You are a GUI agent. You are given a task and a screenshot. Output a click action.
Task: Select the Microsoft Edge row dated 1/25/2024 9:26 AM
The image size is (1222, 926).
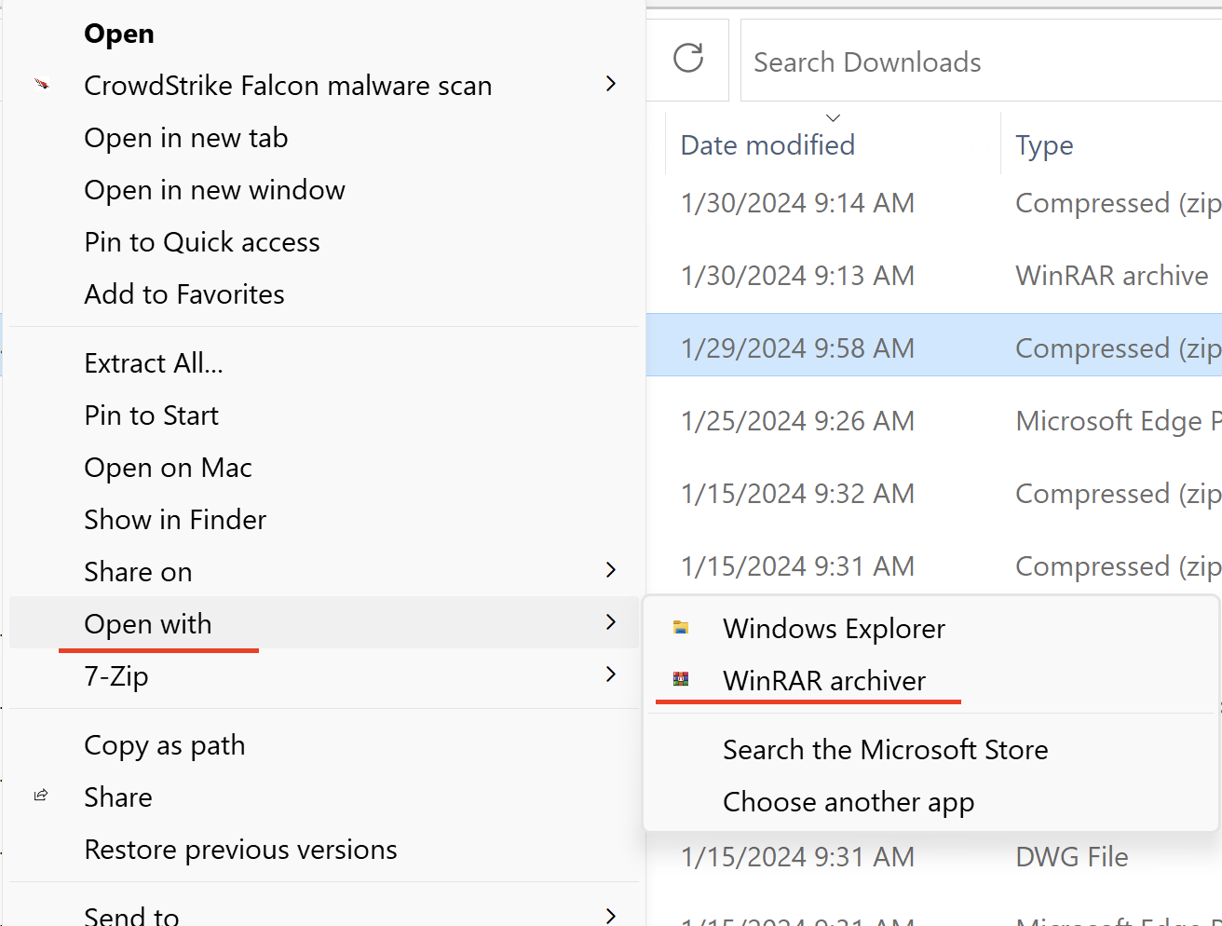[934, 421]
